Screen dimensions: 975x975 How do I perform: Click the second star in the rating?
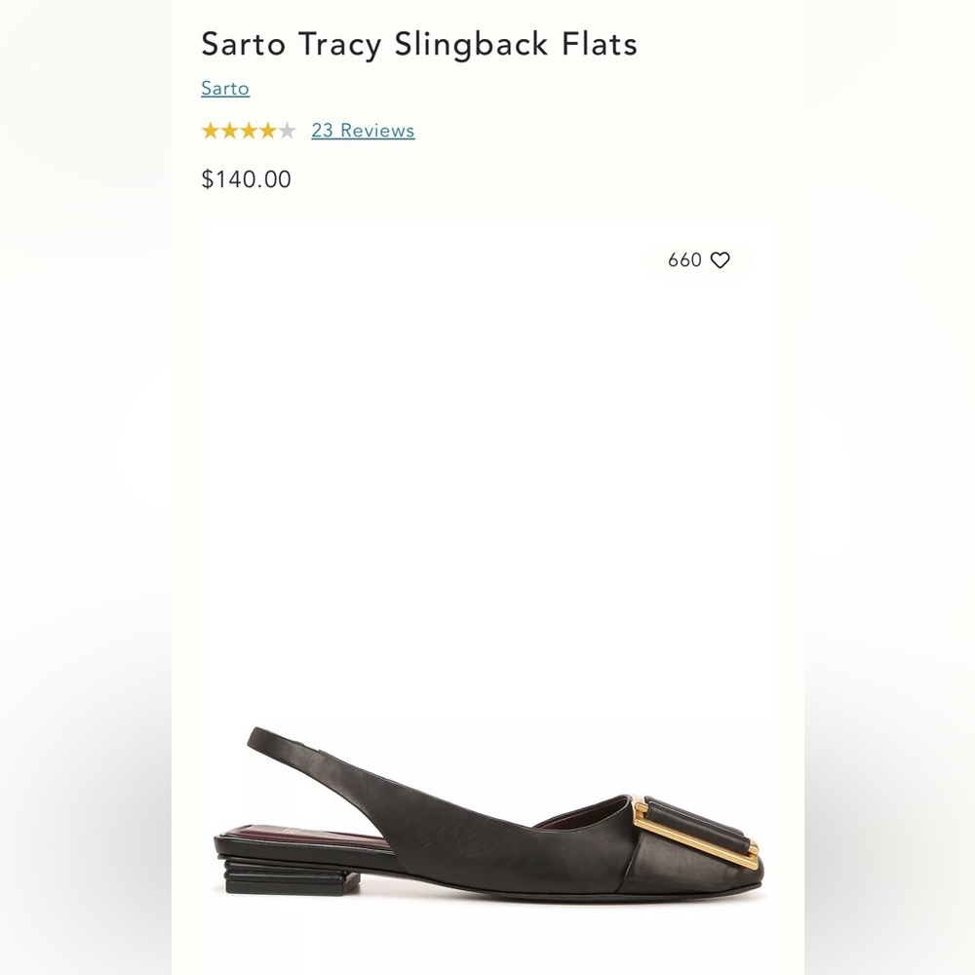[x=229, y=130]
